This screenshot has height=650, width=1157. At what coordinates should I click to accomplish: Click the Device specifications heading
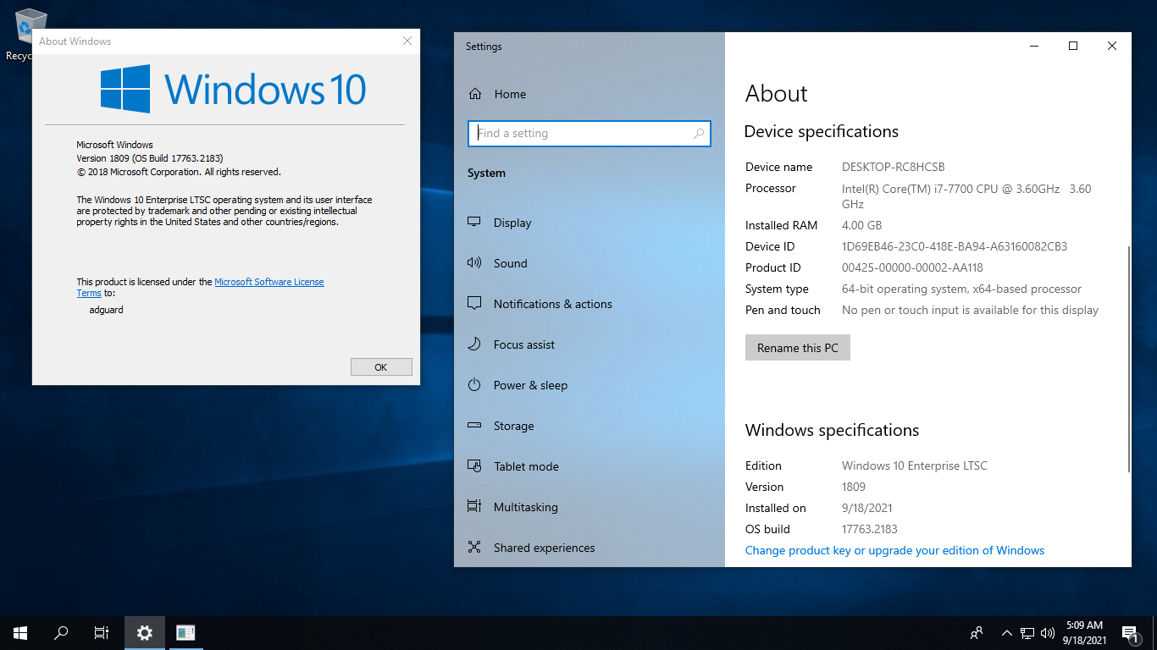coord(821,131)
